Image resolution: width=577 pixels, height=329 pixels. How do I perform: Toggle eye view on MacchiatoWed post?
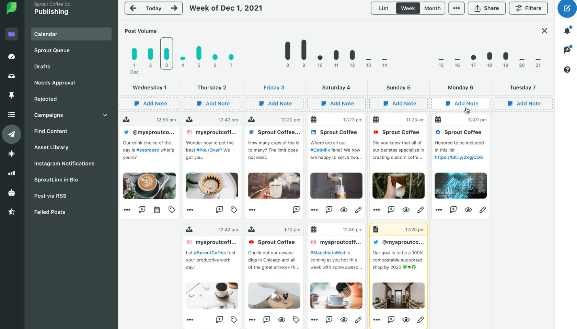coord(344,320)
